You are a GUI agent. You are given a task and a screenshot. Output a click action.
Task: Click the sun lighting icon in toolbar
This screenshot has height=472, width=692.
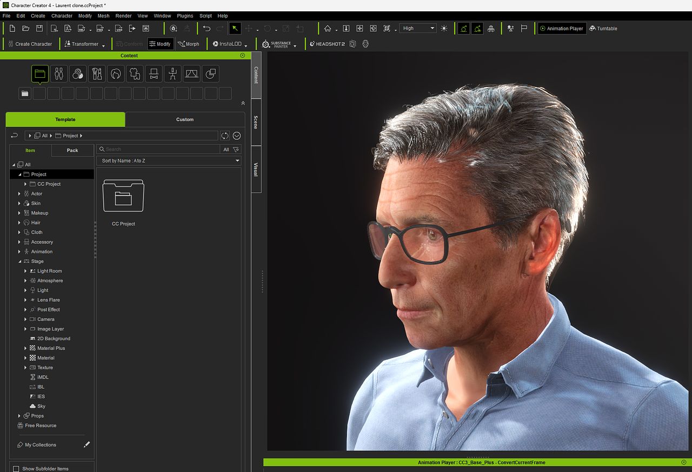444,29
